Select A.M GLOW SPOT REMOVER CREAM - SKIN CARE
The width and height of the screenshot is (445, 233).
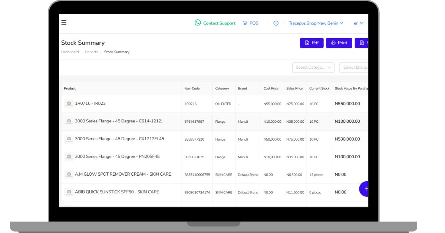coord(123,174)
